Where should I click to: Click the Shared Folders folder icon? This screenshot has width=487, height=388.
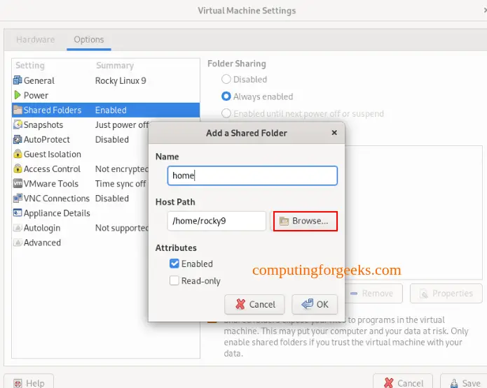point(18,110)
